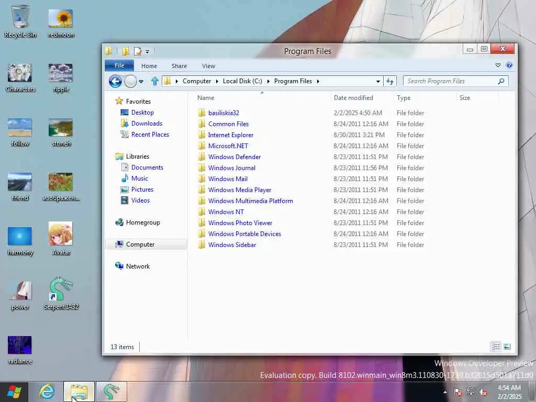Click the Windows Start button
The width and height of the screenshot is (536, 402).
pos(14,392)
